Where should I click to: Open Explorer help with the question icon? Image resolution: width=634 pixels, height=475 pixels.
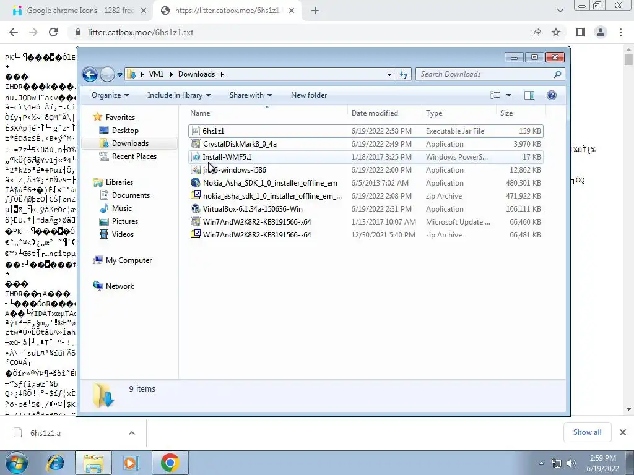[x=551, y=95]
